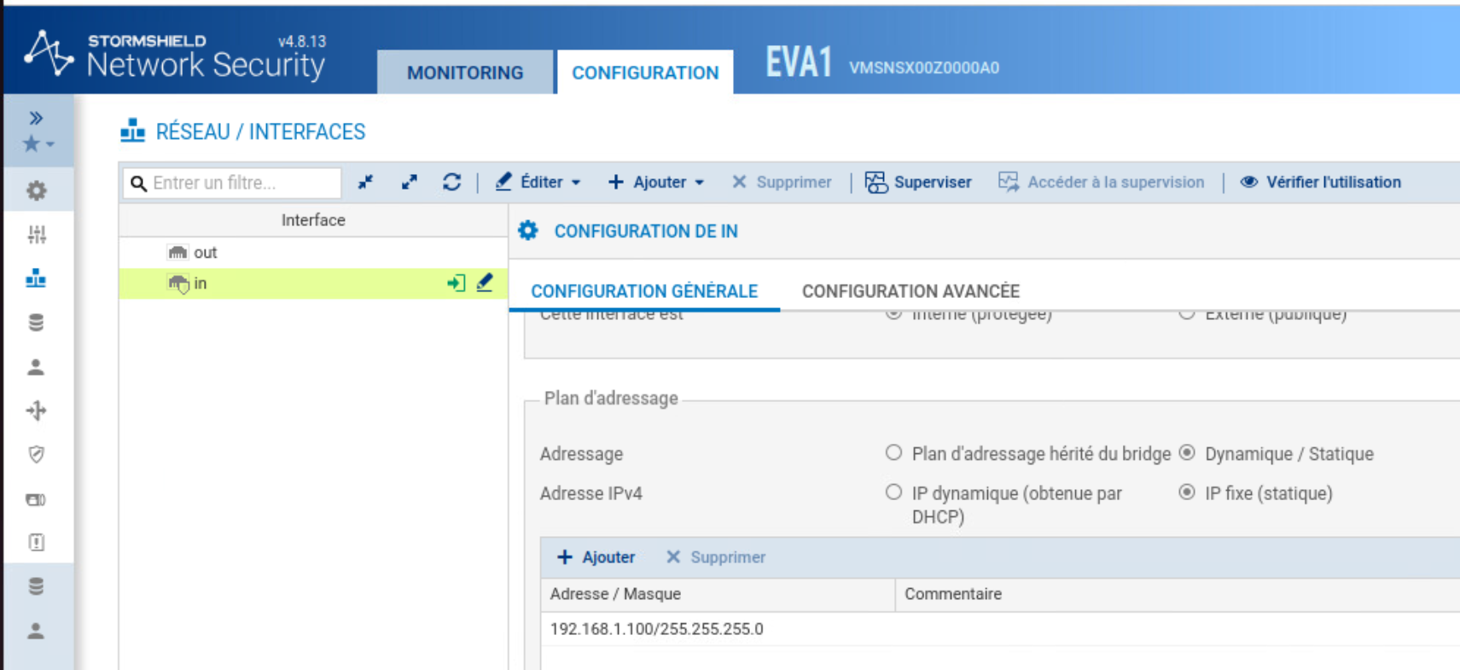Select the IP fixe (statique) radio button
This screenshot has height=670, width=1460.
(x=1187, y=492)
